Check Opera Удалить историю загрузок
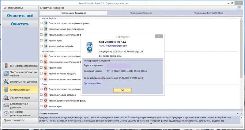The height and width of the screenshot is (130, 245). [41, 95]
